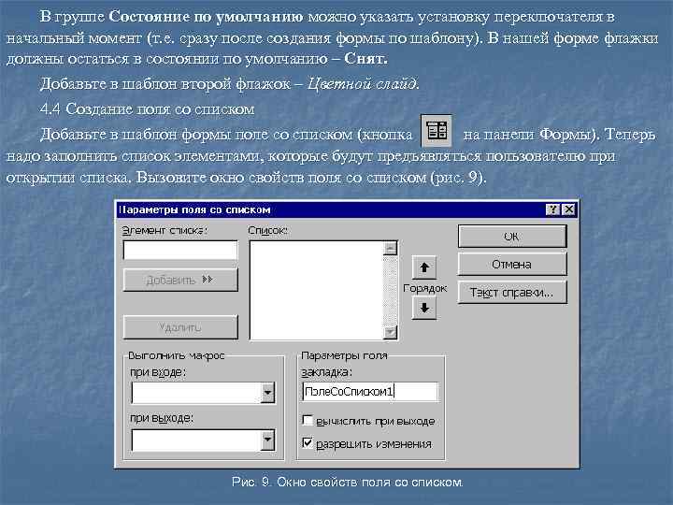Open Текст справки help text settings
The image size is (673, 505).
[x=512, y=293]
